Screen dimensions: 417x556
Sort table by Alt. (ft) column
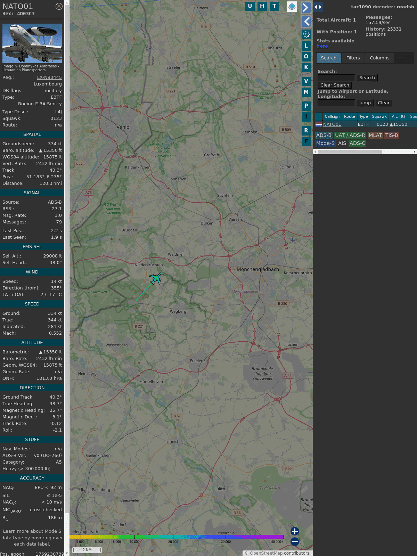[399, 116]
